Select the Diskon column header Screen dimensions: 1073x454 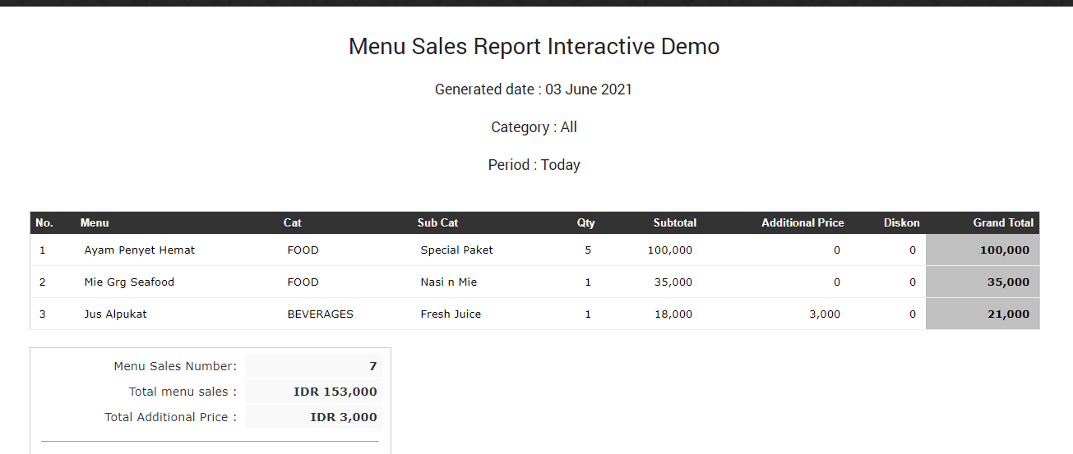(x=901, y=222)
